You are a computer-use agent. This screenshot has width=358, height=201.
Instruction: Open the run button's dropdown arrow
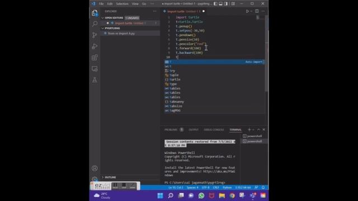(251, 11)
